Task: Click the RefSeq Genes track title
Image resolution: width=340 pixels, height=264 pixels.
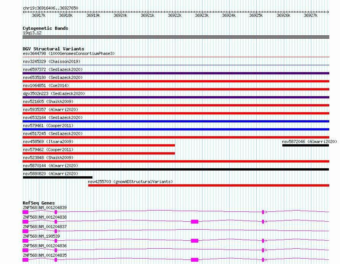Action: coord(39,203)
